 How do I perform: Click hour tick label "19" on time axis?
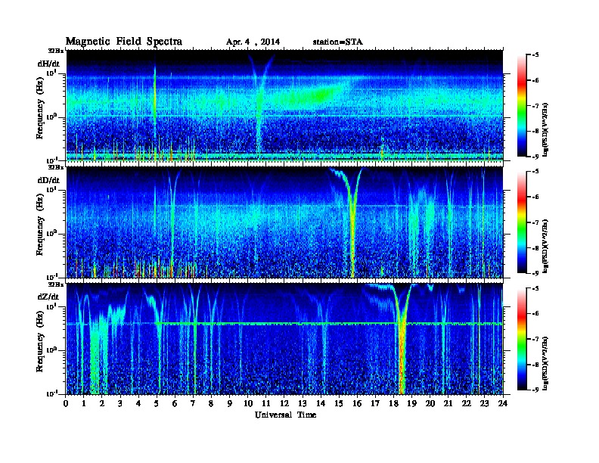pos(411,403)
